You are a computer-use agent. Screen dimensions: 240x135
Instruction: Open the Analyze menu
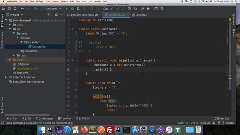click(x=55, y=1)
